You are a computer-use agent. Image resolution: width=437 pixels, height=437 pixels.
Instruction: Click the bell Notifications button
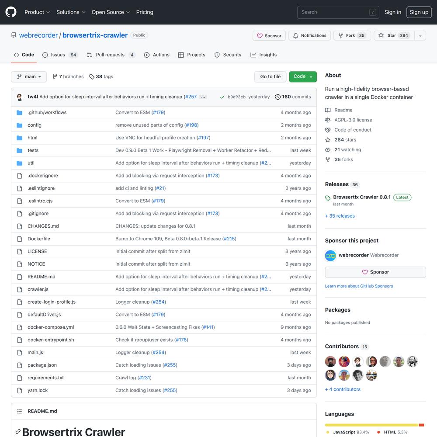tap(309, 35)
